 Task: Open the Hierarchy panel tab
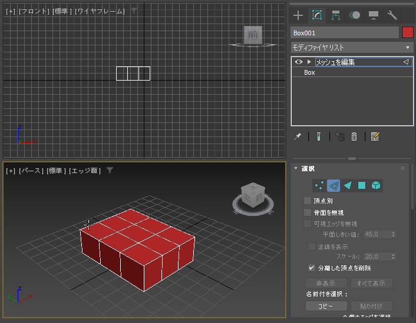coord(336,15)
